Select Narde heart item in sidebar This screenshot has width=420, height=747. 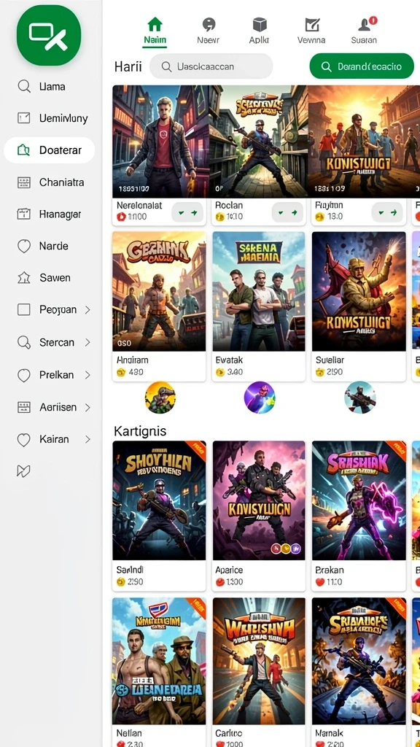[x=50, y=246]
